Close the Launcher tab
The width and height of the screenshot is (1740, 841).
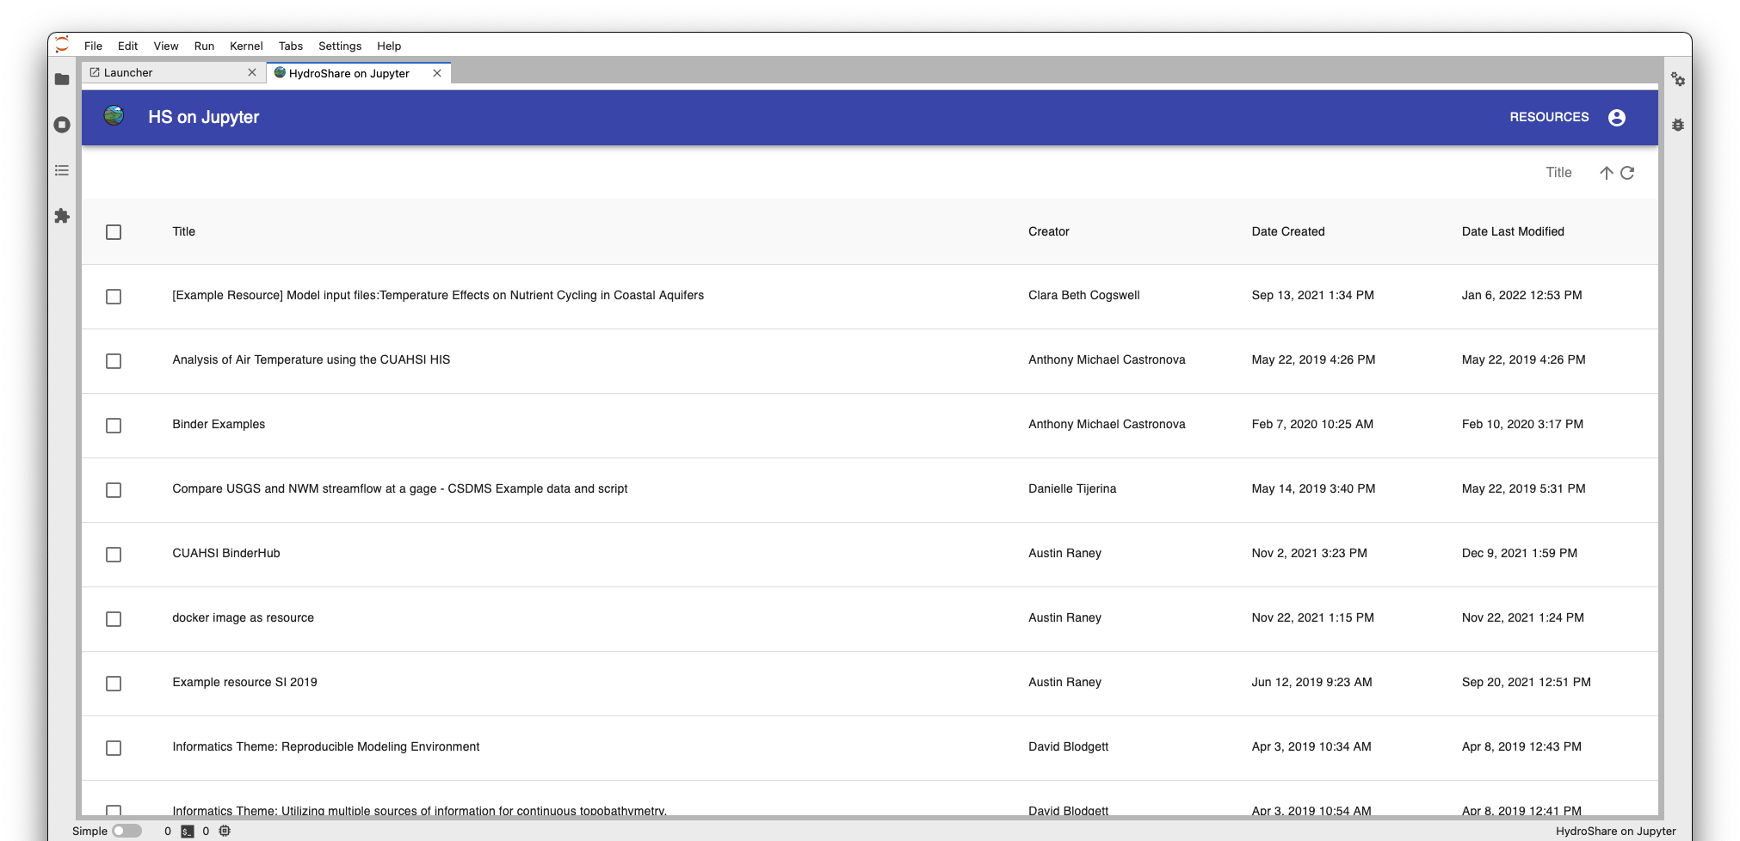252,72
